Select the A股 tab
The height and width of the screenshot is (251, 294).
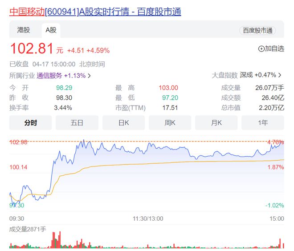(x=51, y=30)
